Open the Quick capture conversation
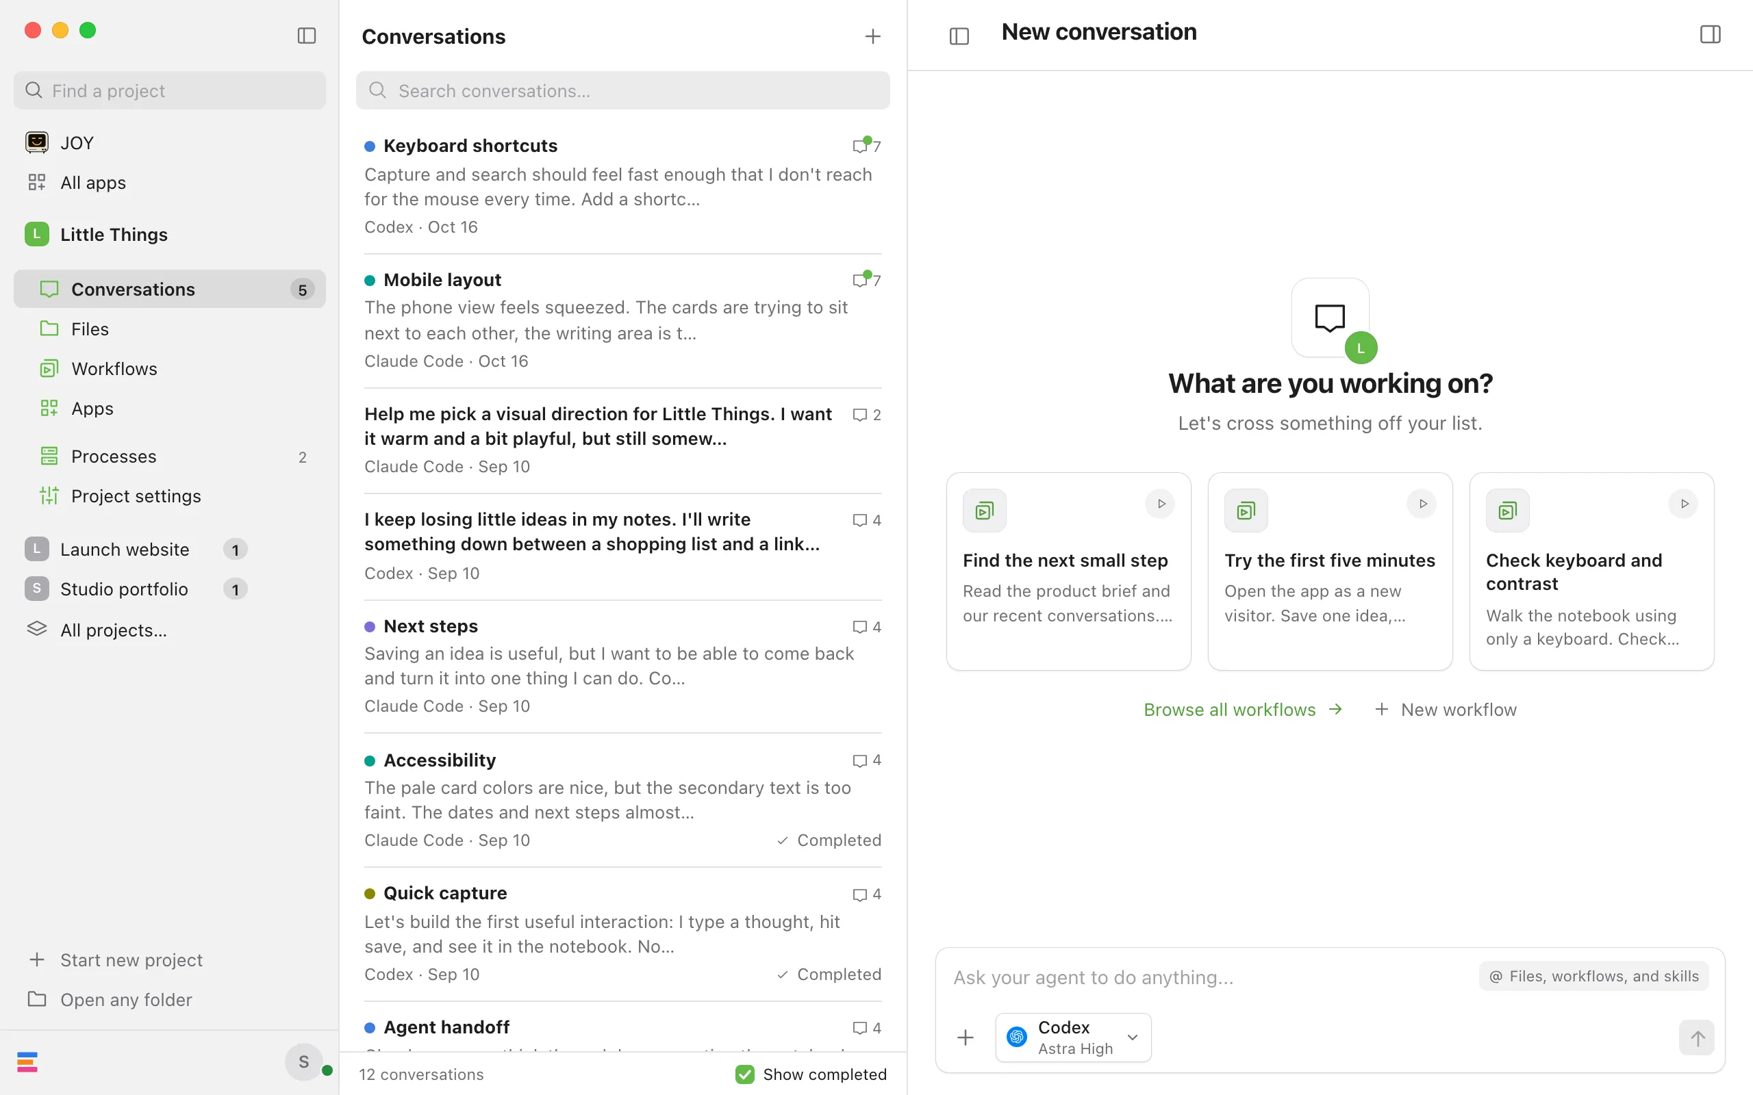 click(x=623, y=933)
